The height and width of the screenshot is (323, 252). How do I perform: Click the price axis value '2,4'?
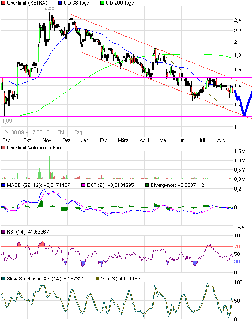(238, 20)
